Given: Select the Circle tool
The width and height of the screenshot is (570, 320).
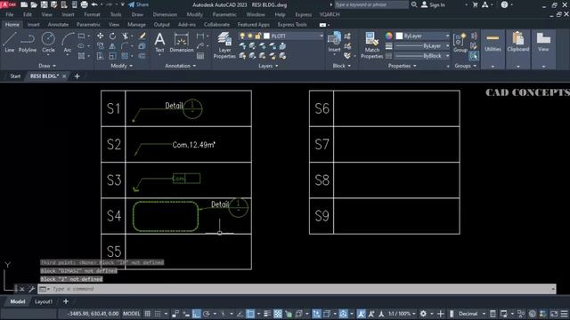Looking at the screenshot, I should 48,43.
